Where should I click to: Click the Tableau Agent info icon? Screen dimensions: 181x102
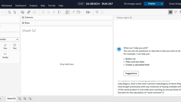(x=131, y=18)
